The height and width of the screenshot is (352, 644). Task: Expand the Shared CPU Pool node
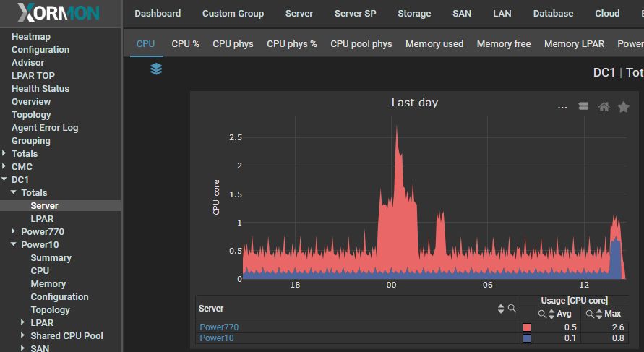22,336
